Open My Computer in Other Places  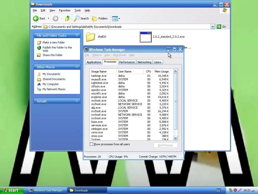tap(50, 84)
